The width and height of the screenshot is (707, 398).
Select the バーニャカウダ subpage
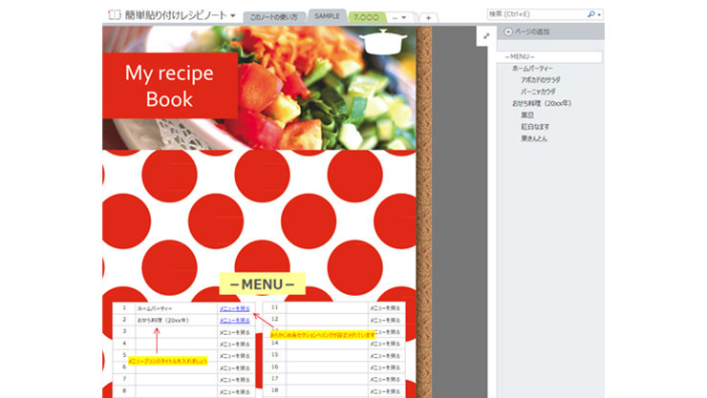[x=544, y=92]
